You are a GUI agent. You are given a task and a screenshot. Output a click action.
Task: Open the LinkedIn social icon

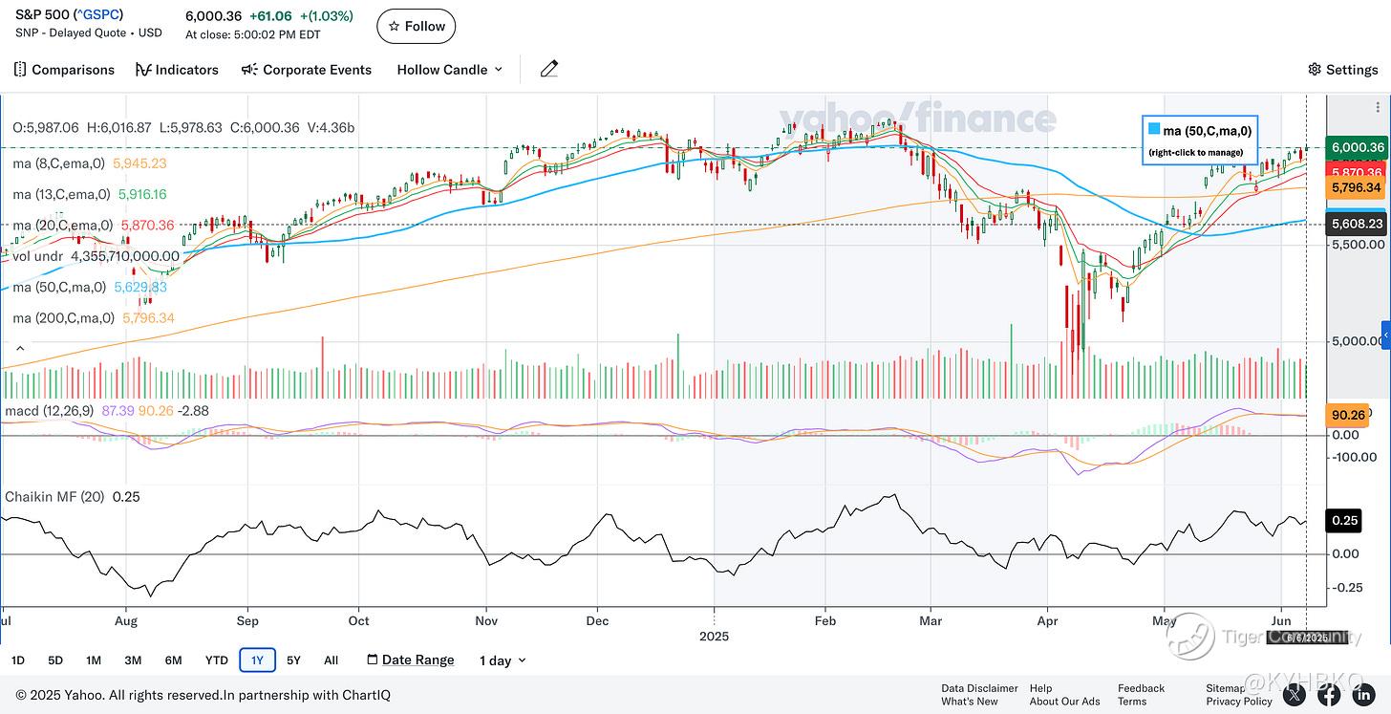click(x=1364, y=695)
